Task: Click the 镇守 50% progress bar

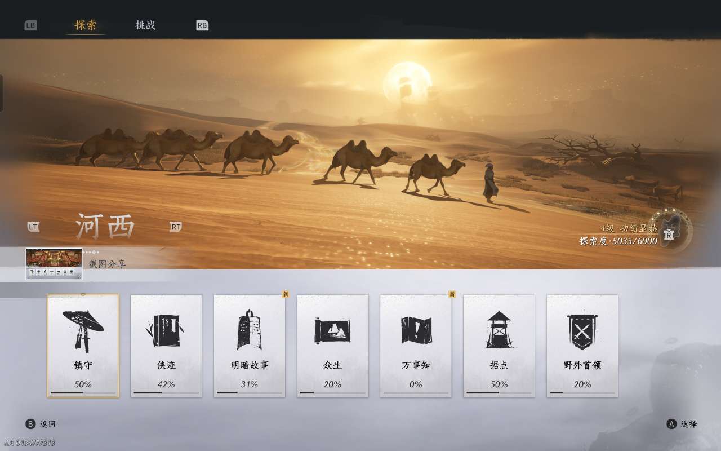Action: (83, 393)
